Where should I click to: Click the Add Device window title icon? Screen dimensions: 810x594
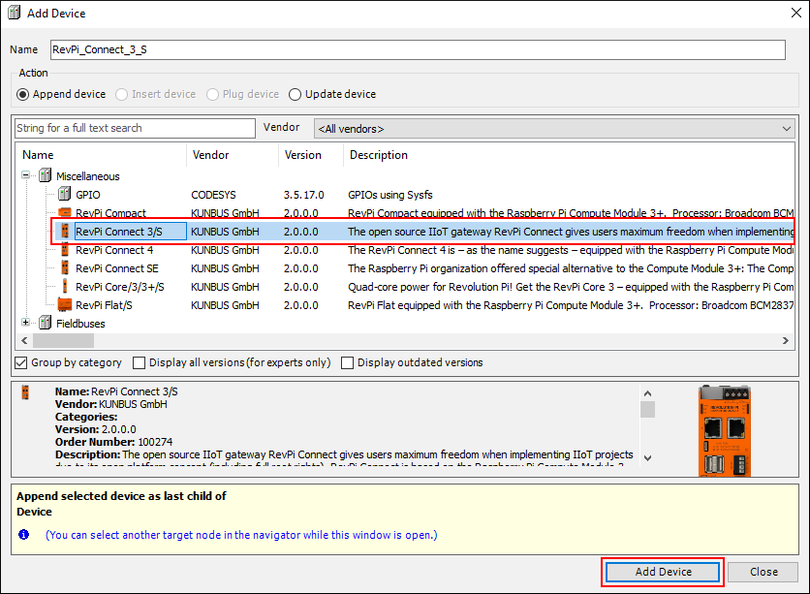[x=14, y=13]
